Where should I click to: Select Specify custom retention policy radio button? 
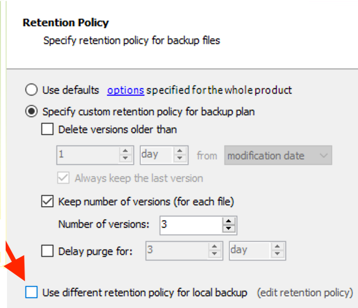(x=31, y=112)
